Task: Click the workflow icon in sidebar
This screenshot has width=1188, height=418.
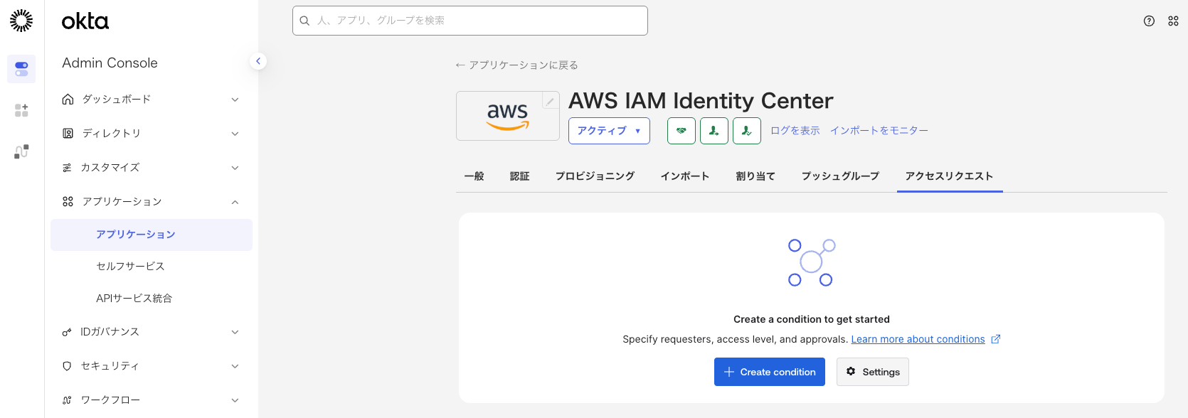Action: coord(67,400)
